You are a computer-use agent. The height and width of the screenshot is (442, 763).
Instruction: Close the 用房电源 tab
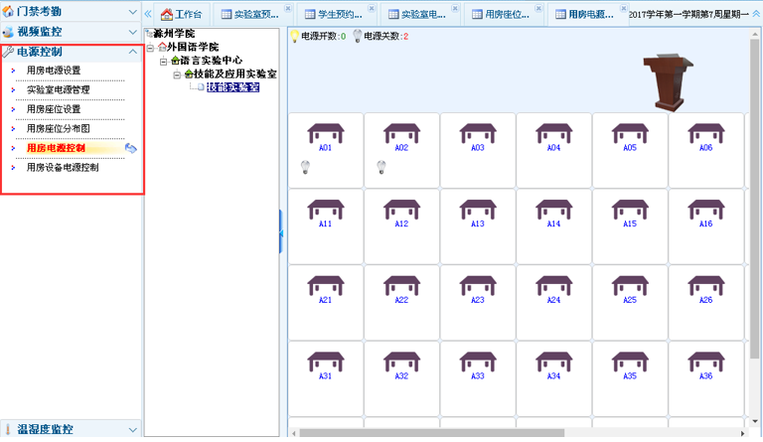[622, 8]
